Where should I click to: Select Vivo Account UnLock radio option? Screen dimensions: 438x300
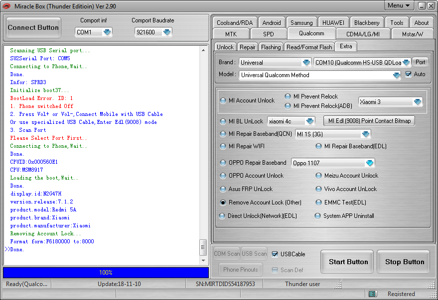(x=318, y=189)
